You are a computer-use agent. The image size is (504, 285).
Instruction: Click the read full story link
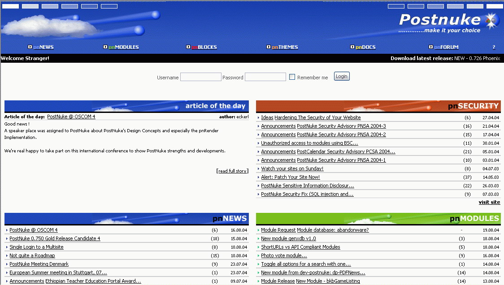(232, 171)
